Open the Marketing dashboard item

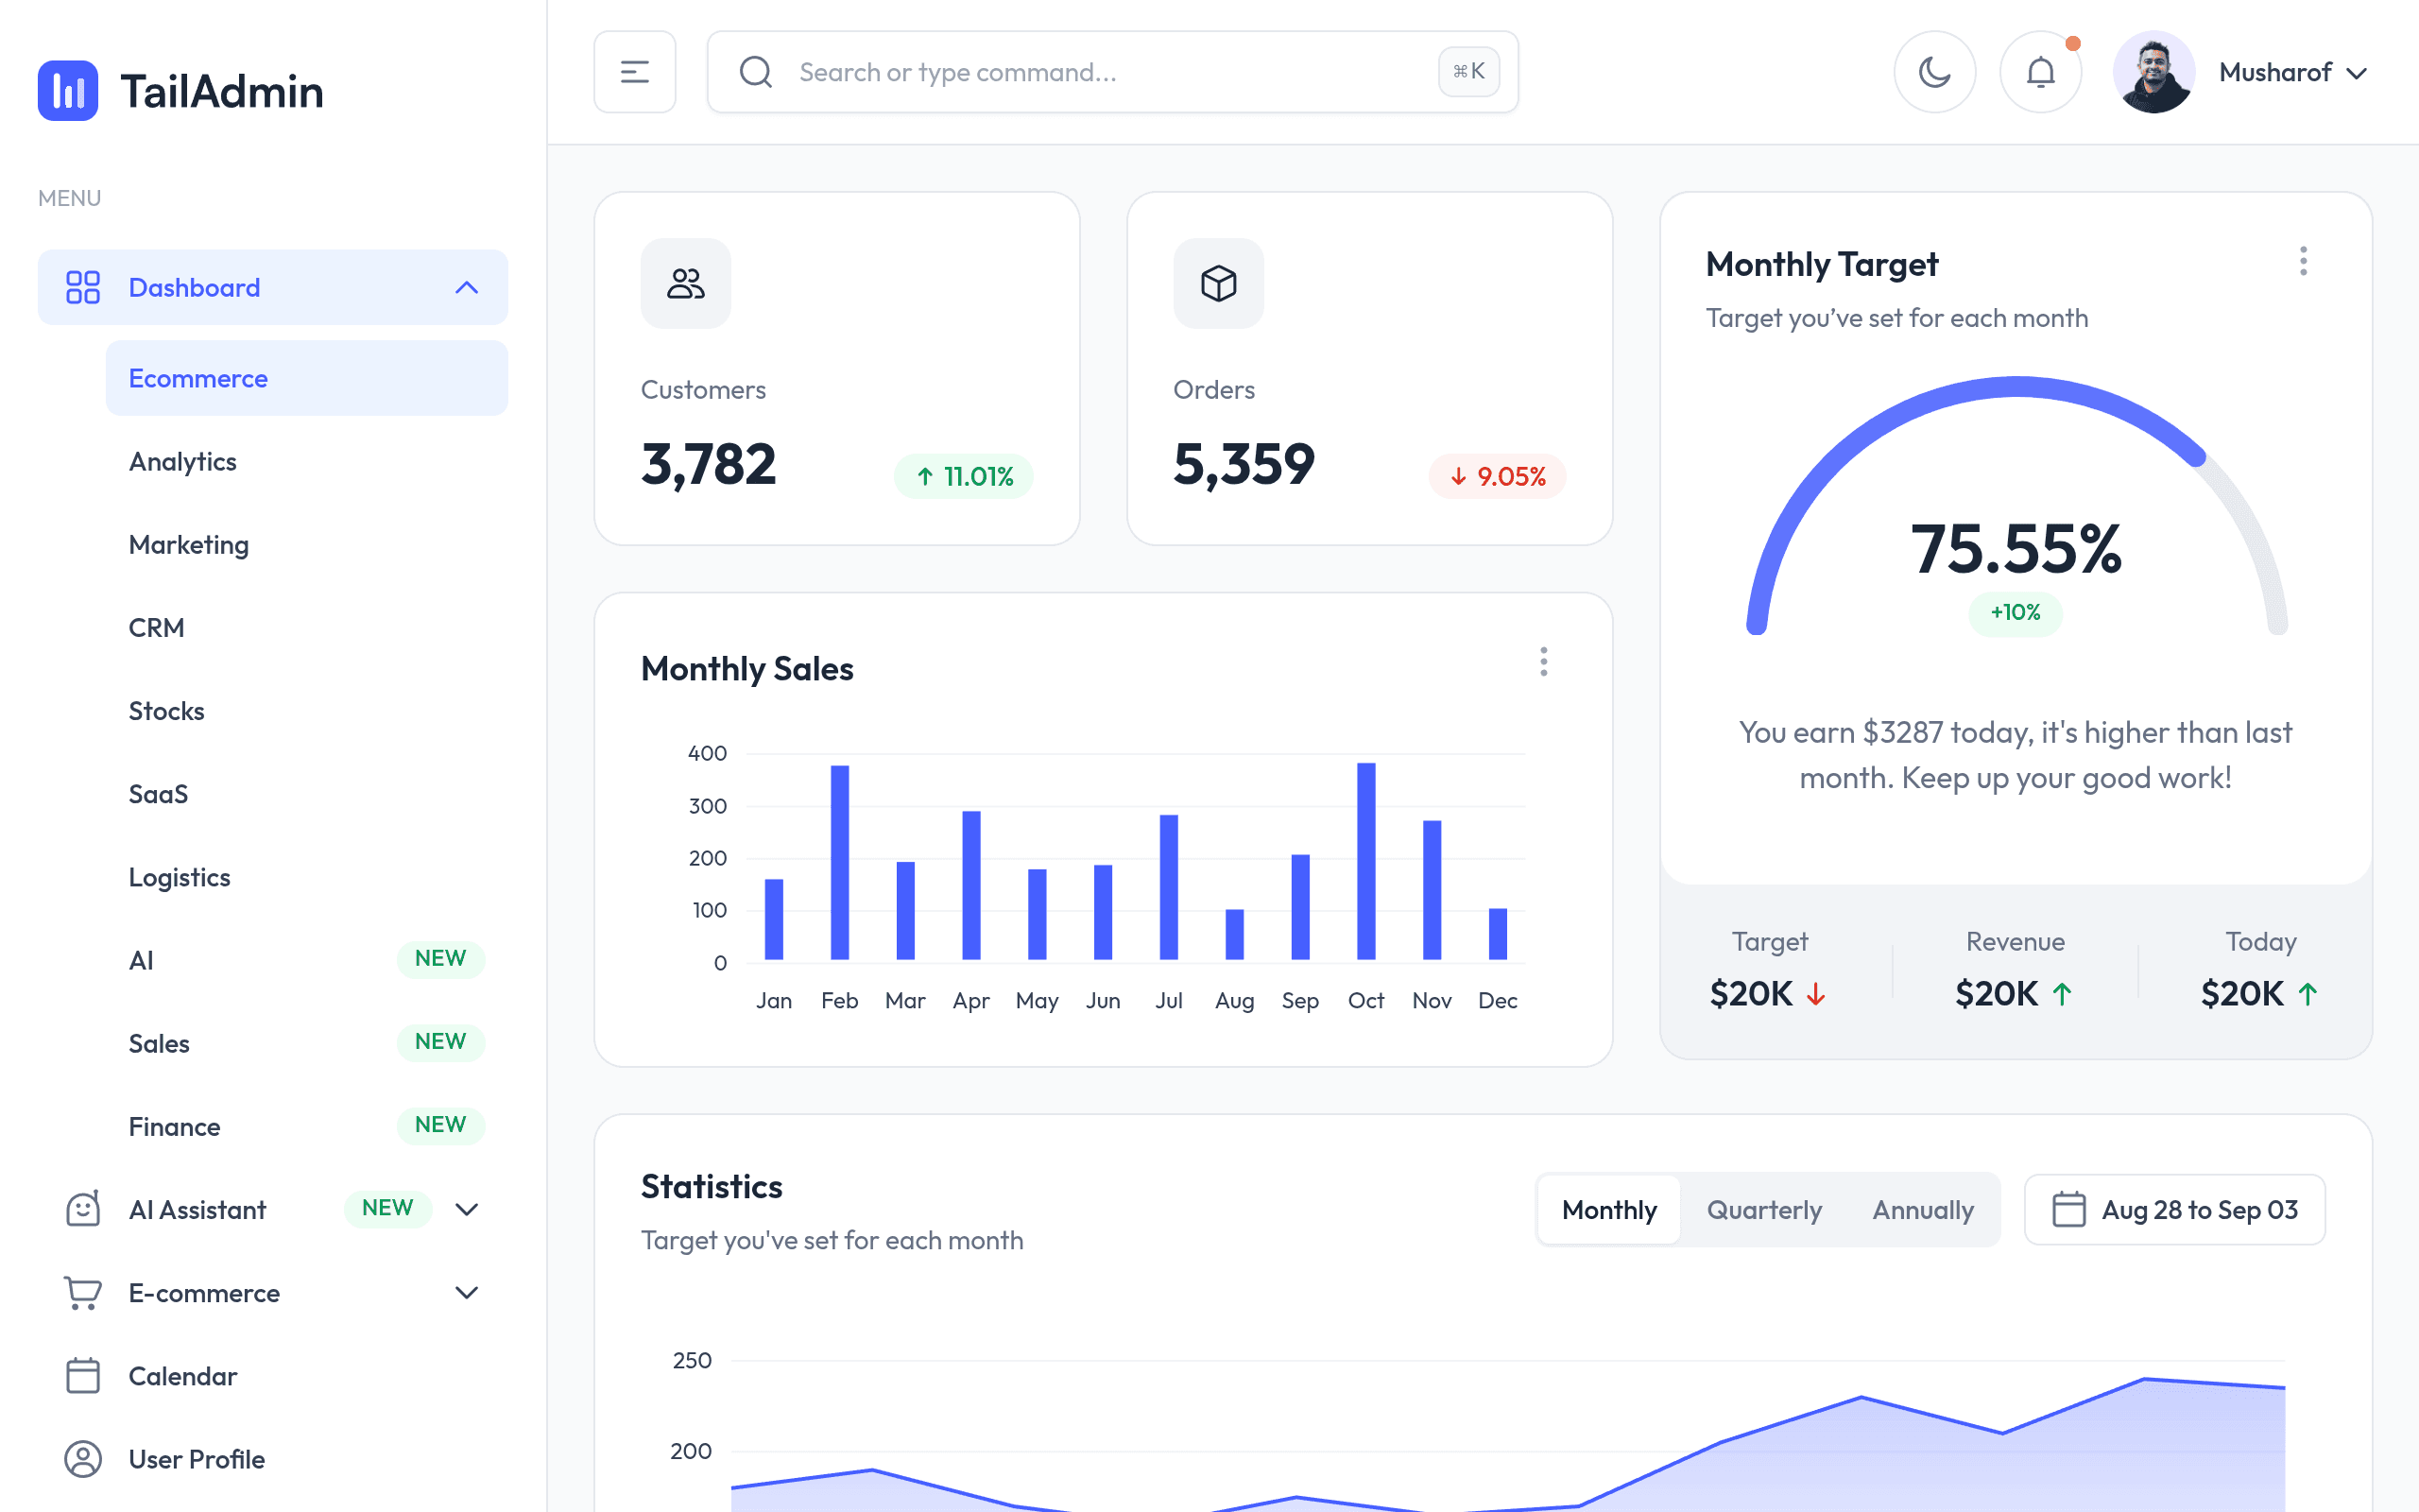pyautogui.click(x=307, y=544)
